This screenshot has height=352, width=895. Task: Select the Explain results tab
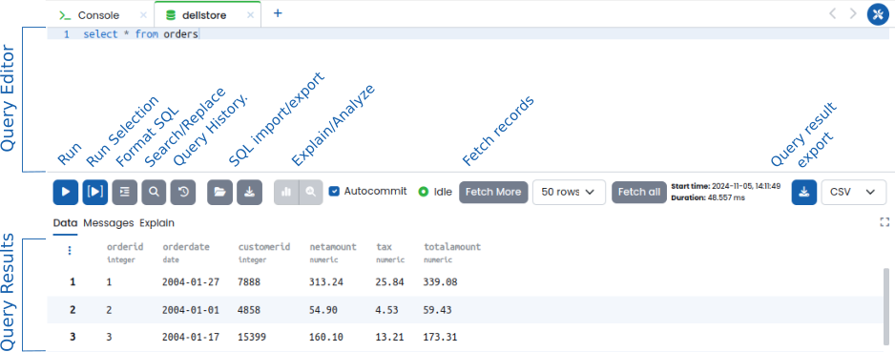pos(157,223)
